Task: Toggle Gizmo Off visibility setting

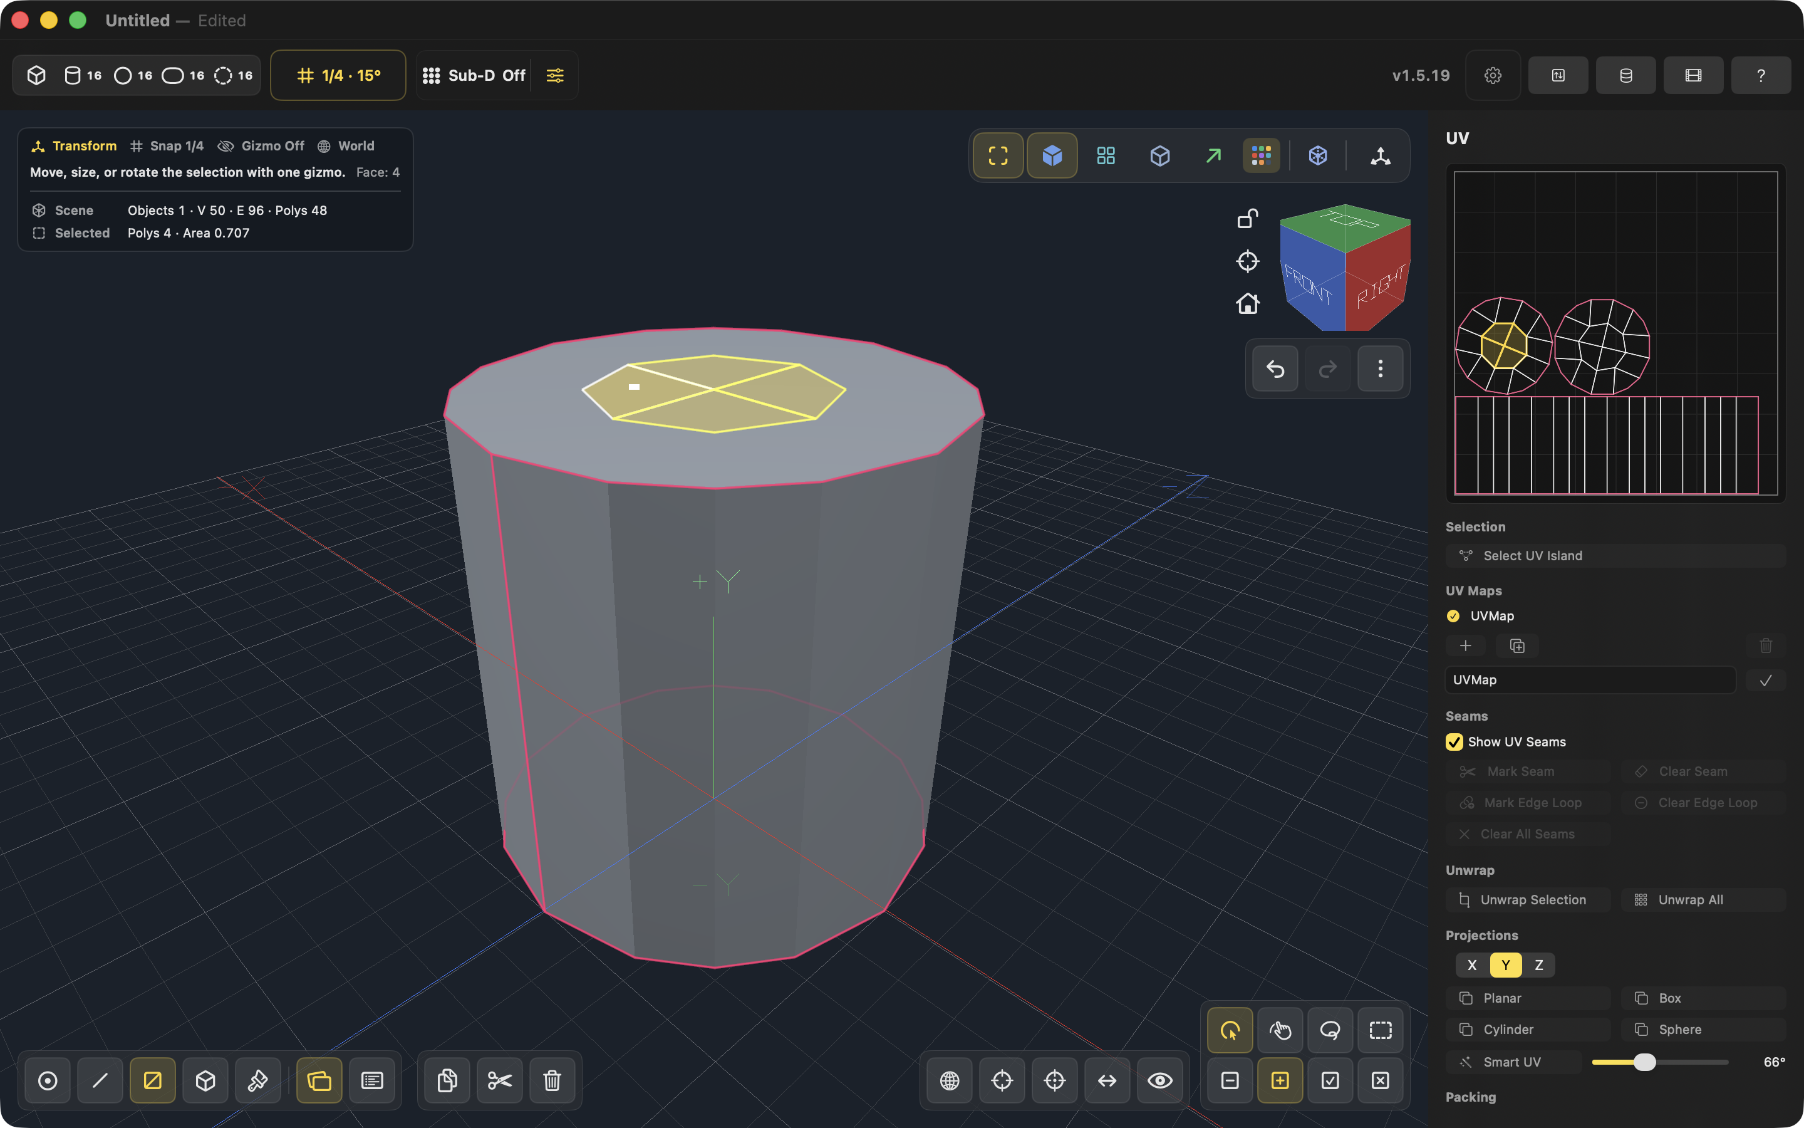Action: (261, 146)
